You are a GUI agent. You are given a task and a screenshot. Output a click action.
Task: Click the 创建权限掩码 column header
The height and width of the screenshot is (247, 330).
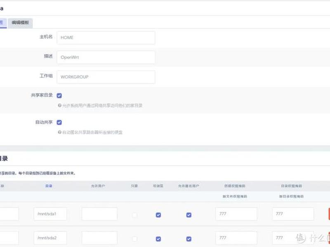[x=235, y=186]
